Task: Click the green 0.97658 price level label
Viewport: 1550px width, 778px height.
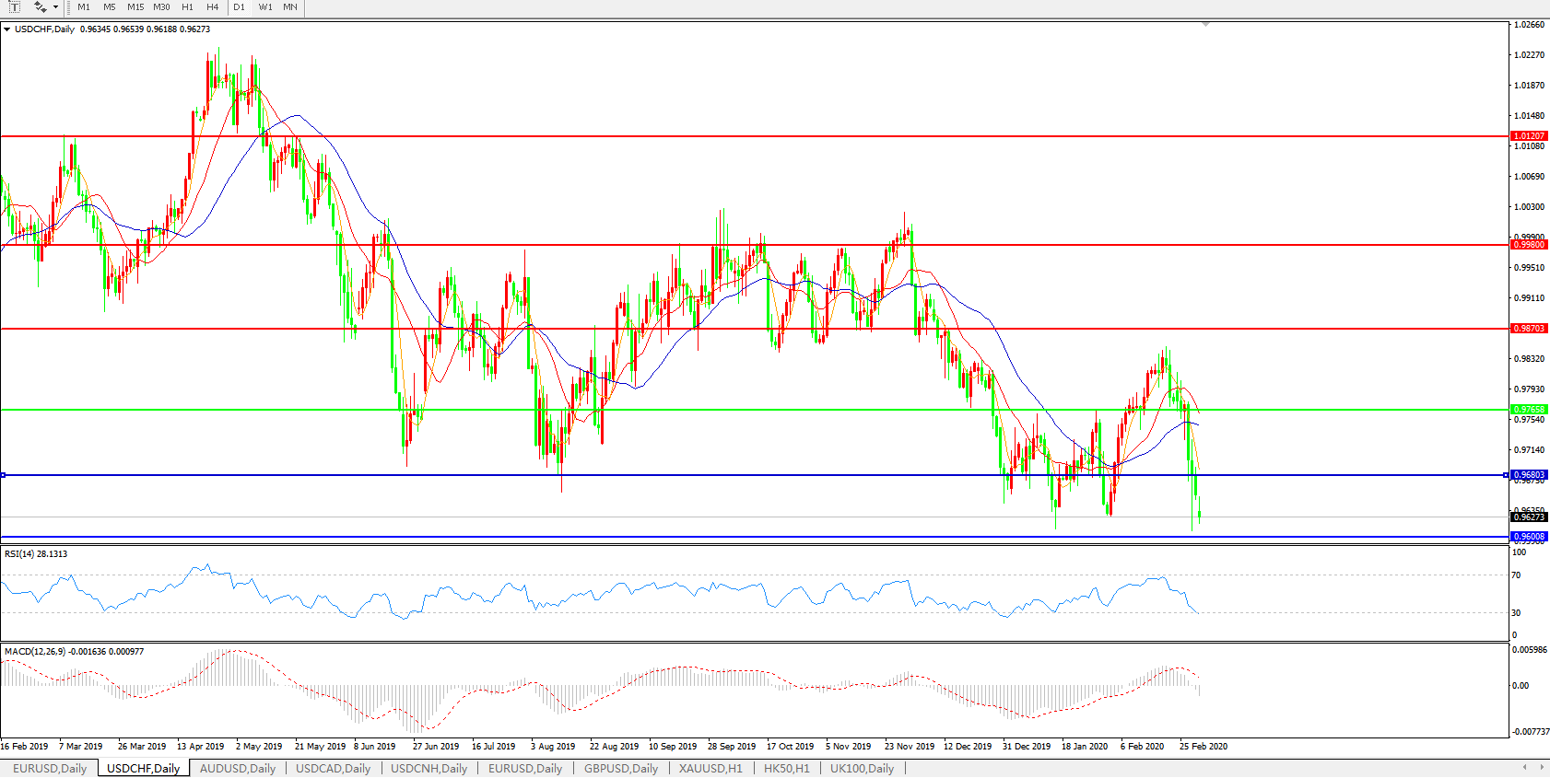Action: pos(1529,410)
